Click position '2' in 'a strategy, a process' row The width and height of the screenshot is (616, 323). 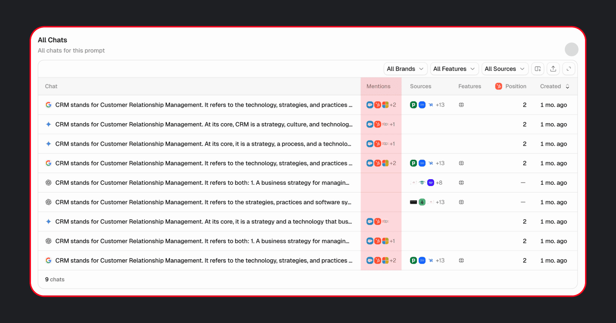524,144
